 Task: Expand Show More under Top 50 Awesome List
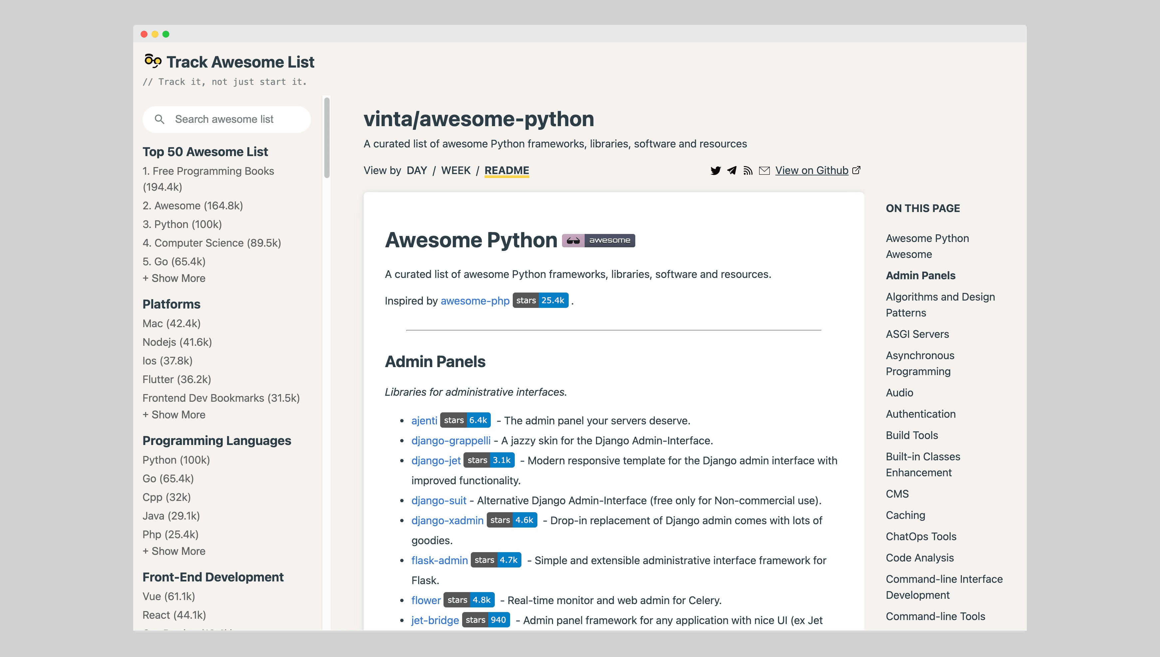click(x=174, y=279)
